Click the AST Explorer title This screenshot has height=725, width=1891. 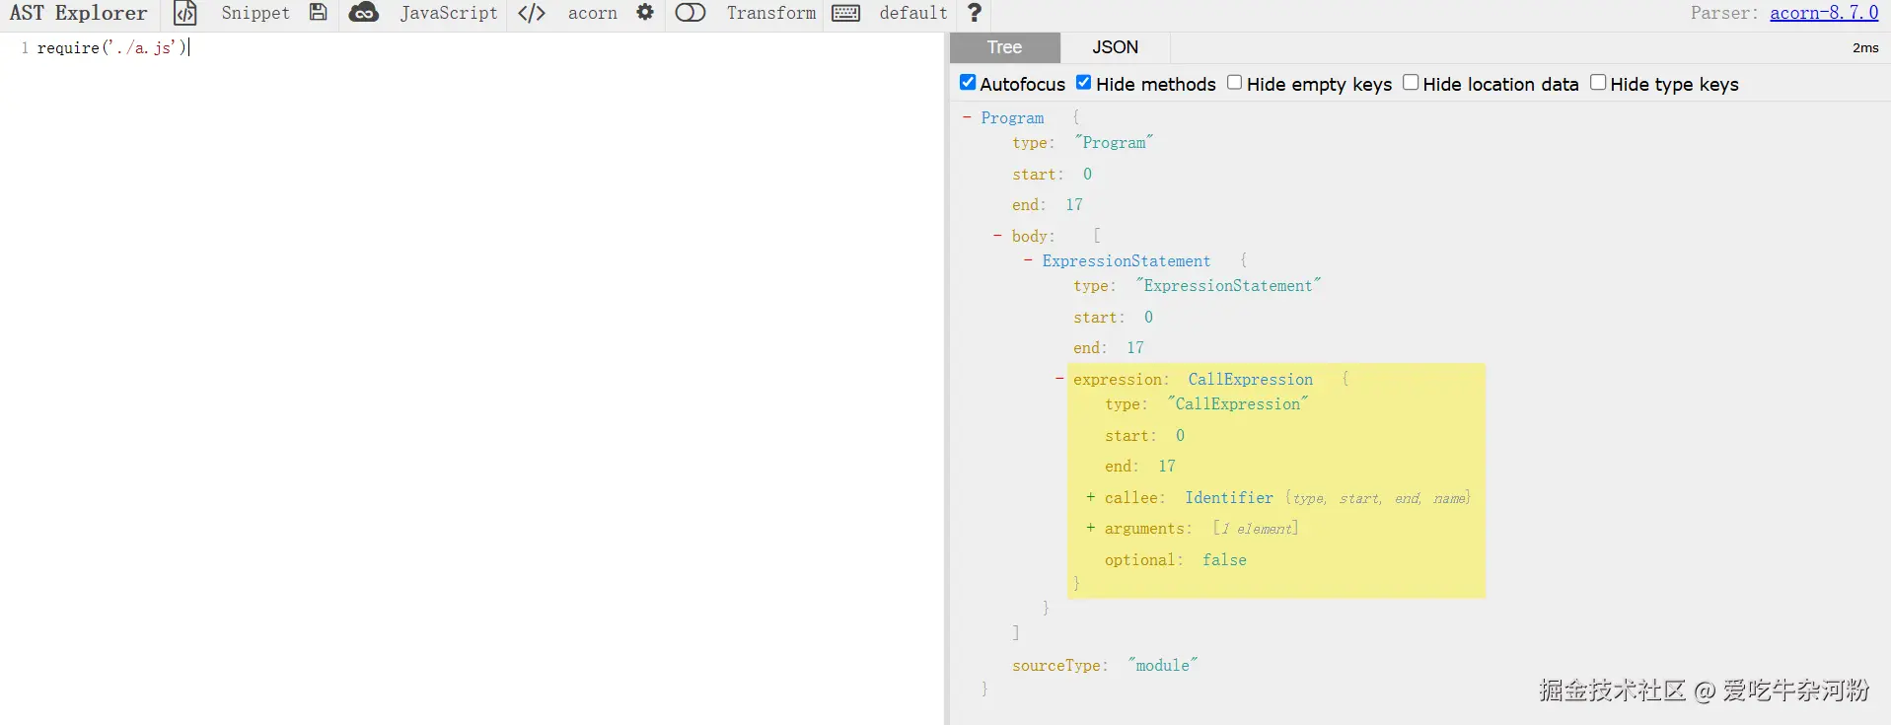click(x=79, y=13)
